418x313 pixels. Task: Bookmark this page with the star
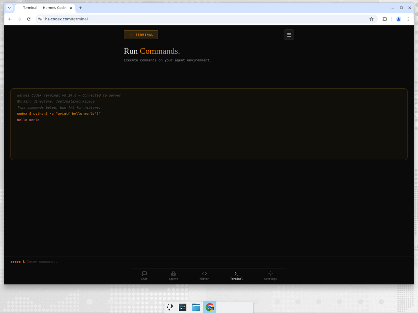(x=371, y=19)
